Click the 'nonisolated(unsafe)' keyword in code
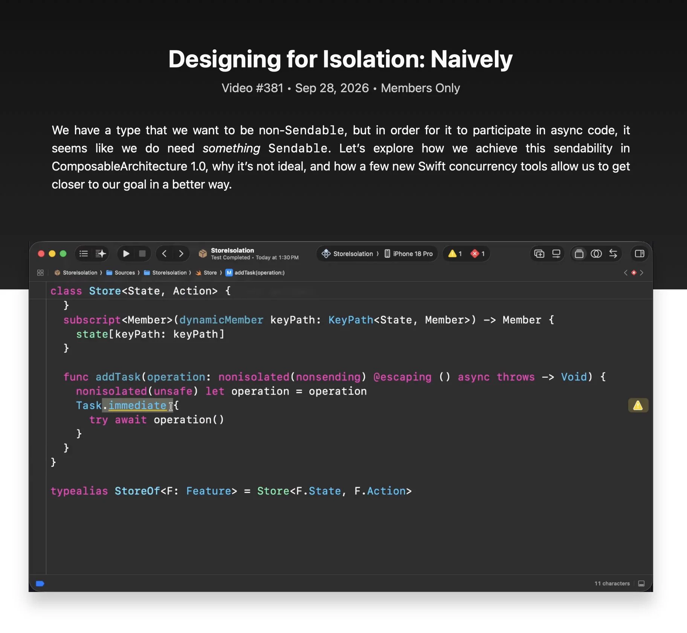Image resolution: width=687 pixels, height=633 pixels. tap(137, 391)
